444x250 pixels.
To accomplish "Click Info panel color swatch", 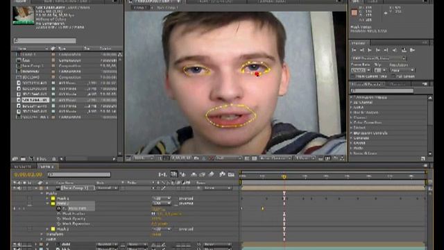I will [x=355, y=12].
